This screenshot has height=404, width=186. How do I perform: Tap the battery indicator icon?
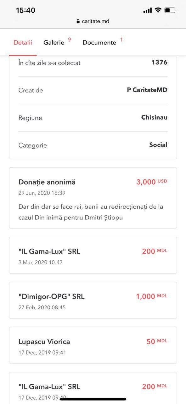pos(170,10)
